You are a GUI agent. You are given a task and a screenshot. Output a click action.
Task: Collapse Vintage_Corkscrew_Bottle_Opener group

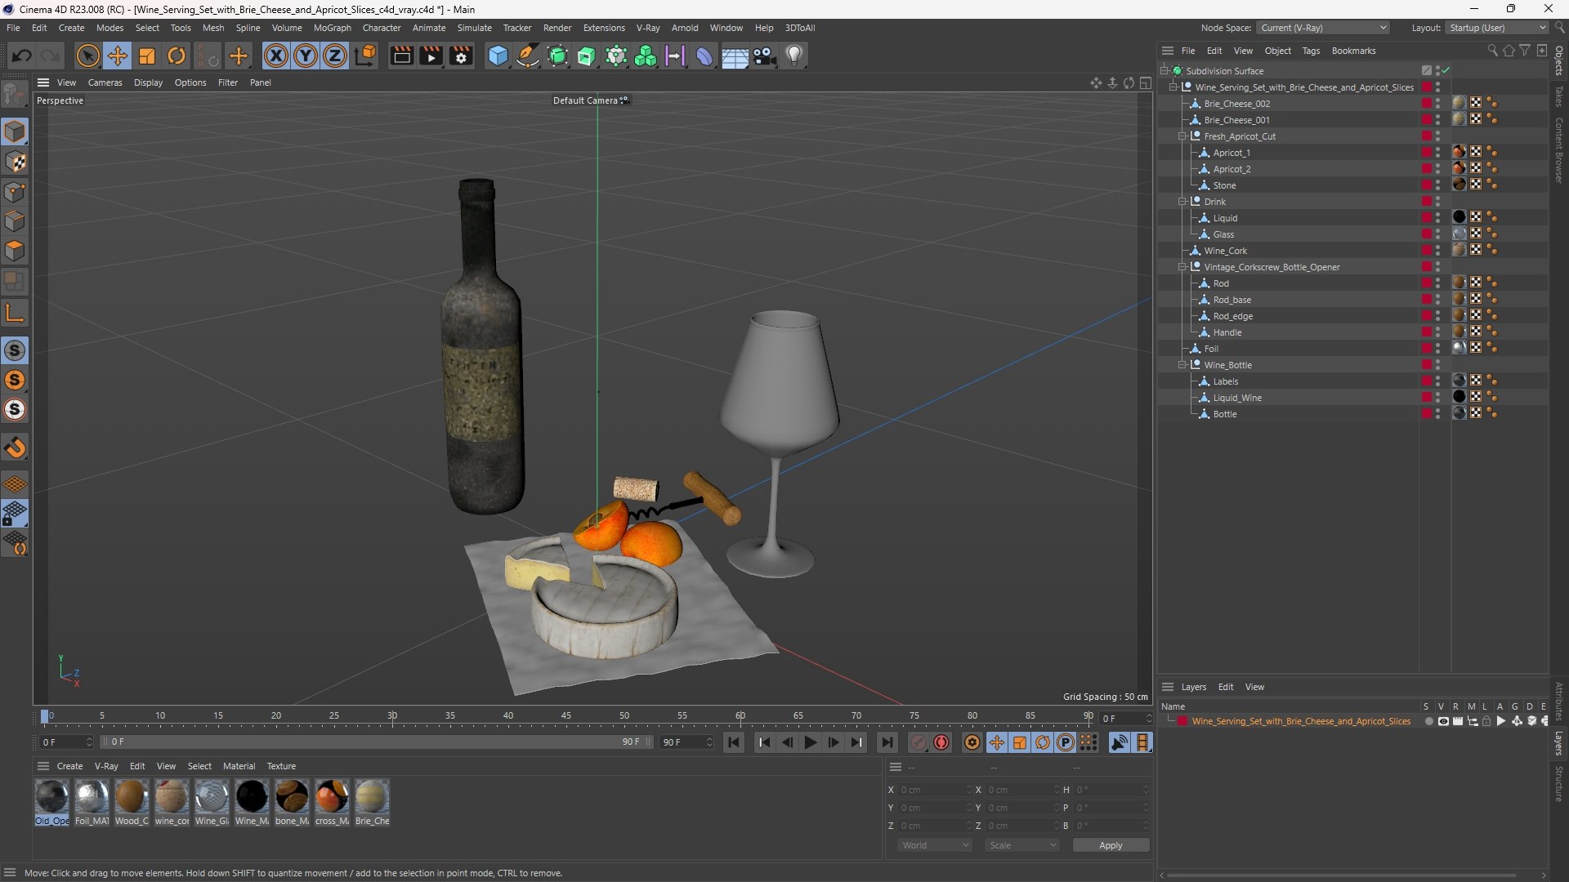click(1182, 267)
